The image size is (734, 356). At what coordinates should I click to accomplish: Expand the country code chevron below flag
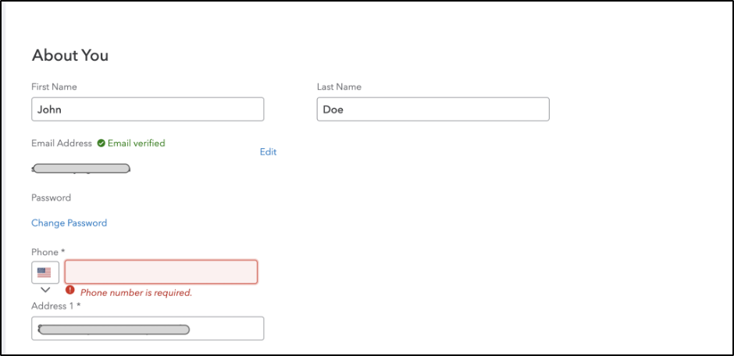tap(45, 290)
